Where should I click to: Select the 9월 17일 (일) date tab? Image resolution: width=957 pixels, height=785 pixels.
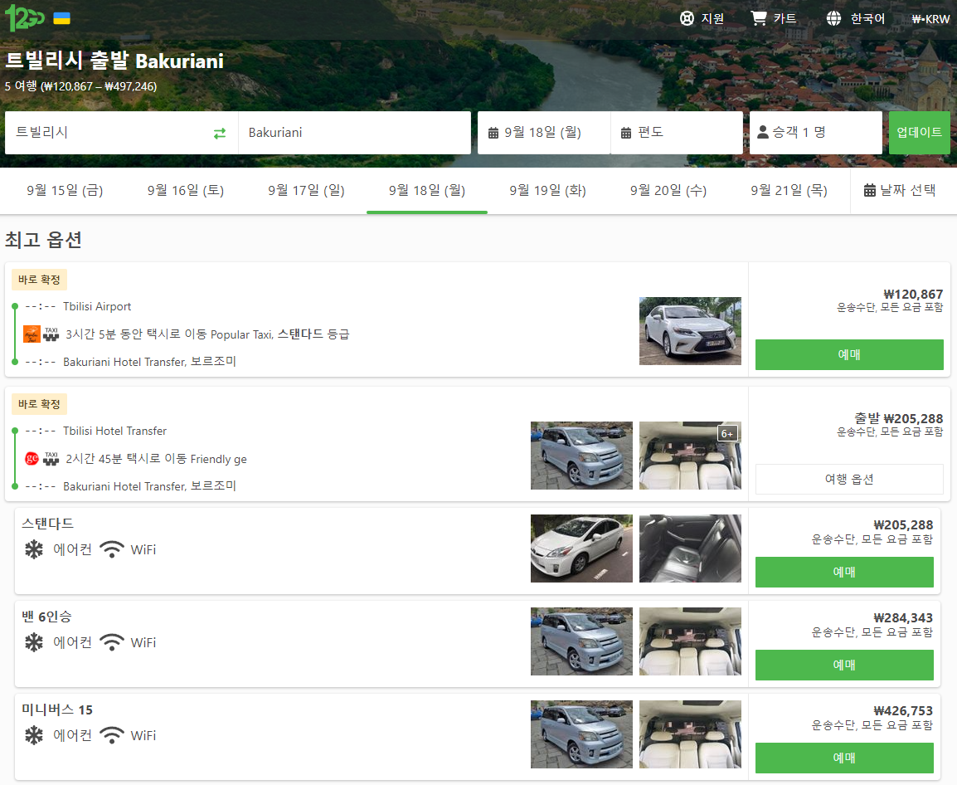[x=306, y=191]
